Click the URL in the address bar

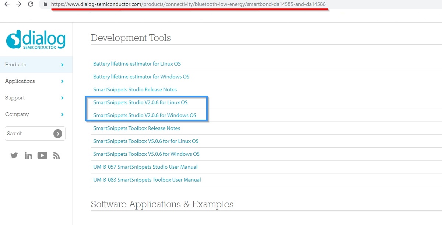pos(188,4)
